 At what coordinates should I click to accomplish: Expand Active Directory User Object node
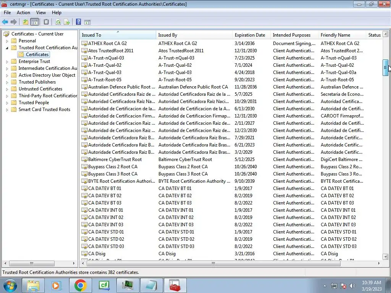(x=7, y=76)
